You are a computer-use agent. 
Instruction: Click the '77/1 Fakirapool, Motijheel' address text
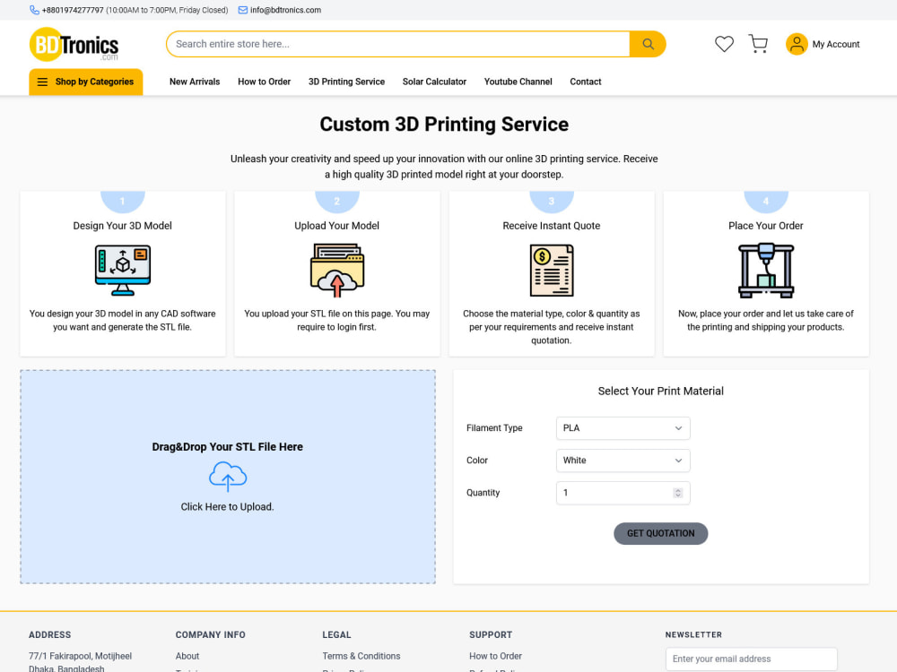(x=80, y=656)
